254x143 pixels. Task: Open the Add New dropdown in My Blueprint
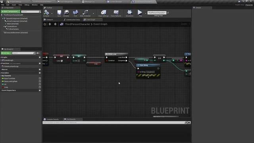(x=6, y=53)
